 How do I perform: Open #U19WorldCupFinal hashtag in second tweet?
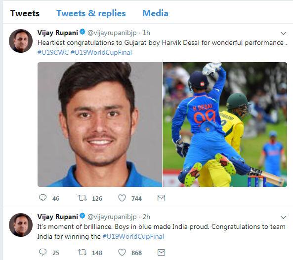tap(133, 236)
